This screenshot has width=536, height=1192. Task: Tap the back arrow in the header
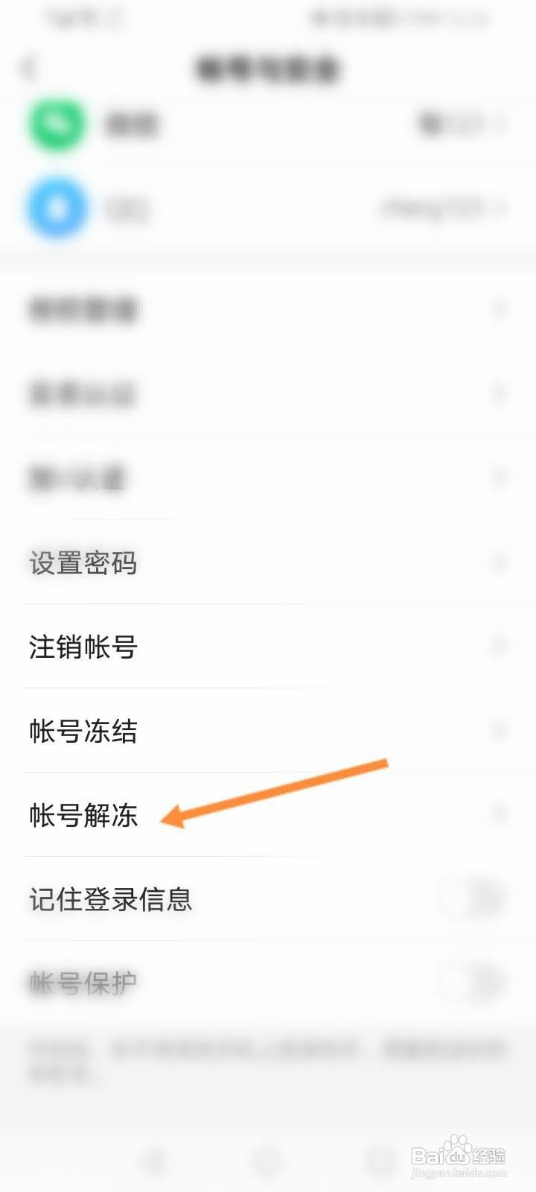click(x=28, y=69)
